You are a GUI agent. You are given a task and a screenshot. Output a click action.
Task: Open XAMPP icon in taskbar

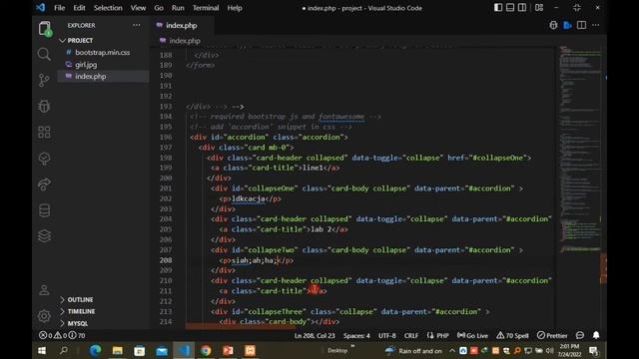point(250,350)
